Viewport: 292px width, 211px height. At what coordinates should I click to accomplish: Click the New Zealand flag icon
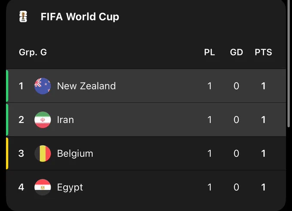[43, 86]
